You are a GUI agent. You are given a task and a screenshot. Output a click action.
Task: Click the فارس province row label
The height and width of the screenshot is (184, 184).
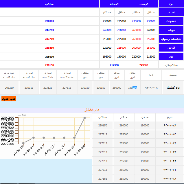pos(171,48)
